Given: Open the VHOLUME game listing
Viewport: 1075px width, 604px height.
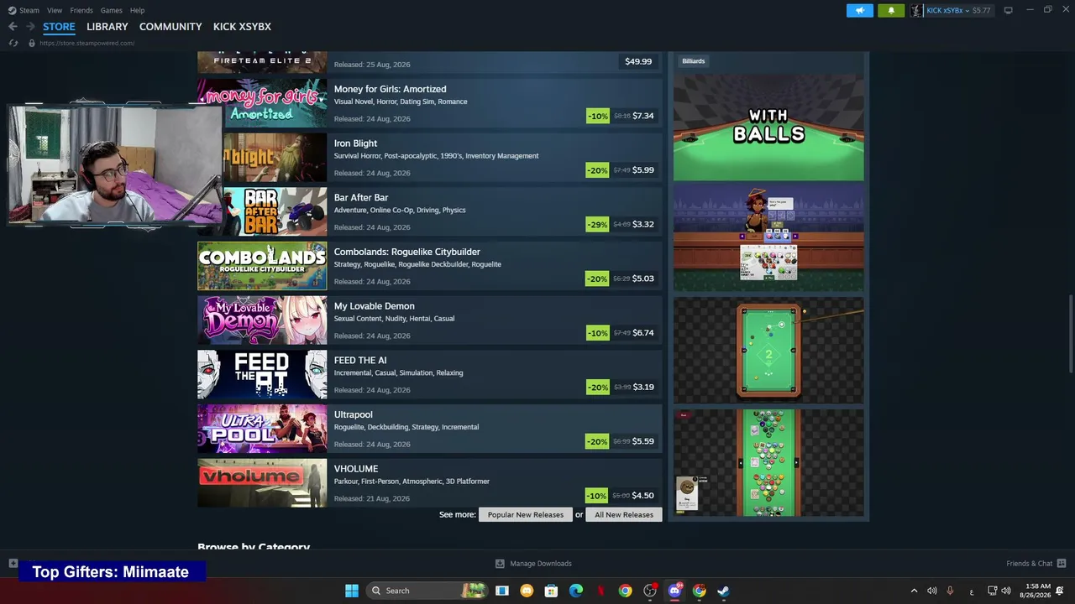Looking at the screenshot, I should [430, 483].
